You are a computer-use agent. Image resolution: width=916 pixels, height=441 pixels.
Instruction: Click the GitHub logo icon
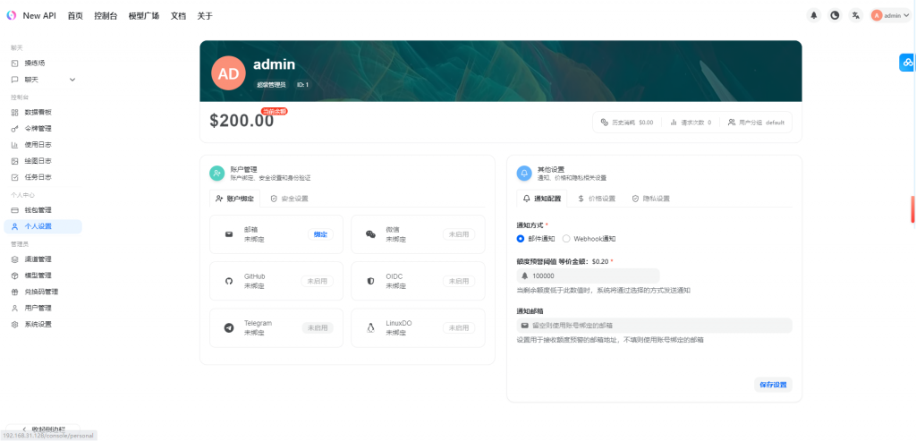coord(229,281)
